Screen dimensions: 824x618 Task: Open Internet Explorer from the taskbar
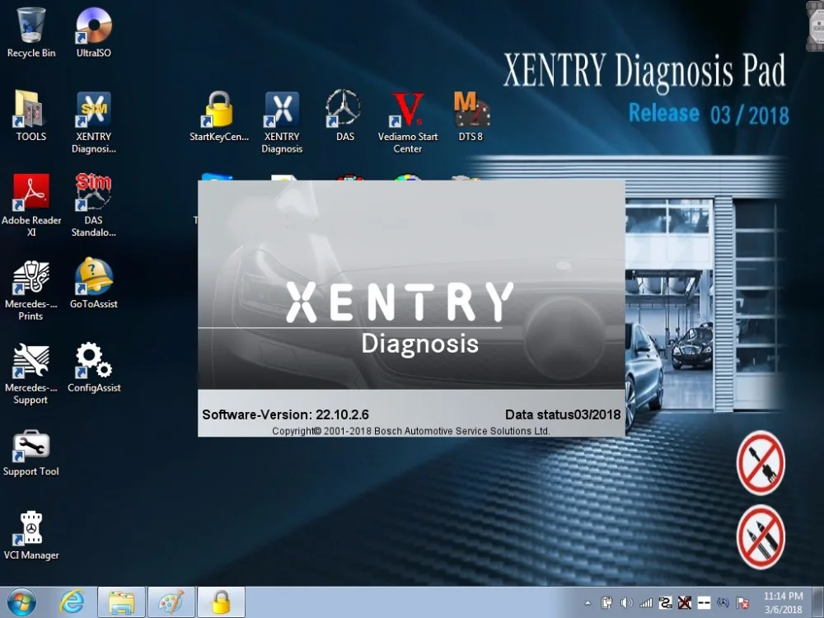71,602
